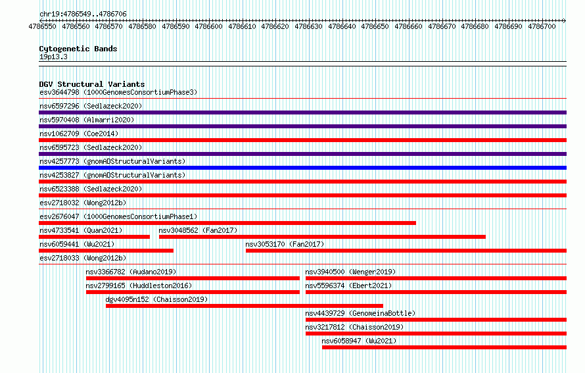Click ruler position 4786550

43,26
